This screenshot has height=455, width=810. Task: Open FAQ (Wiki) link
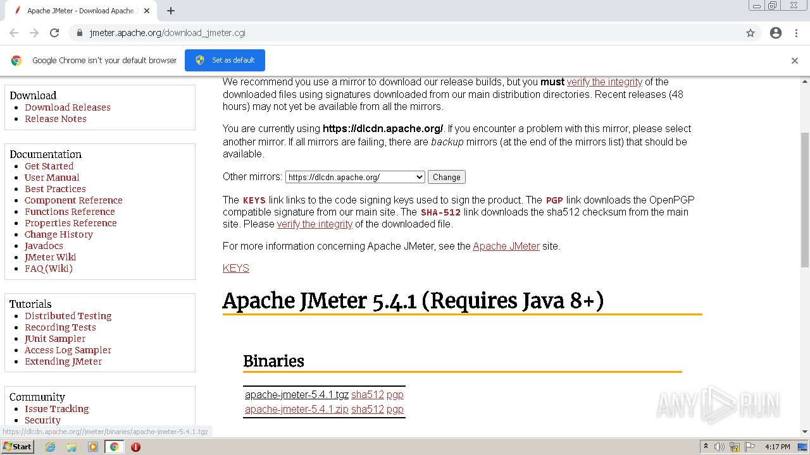[x=49, y=269]
